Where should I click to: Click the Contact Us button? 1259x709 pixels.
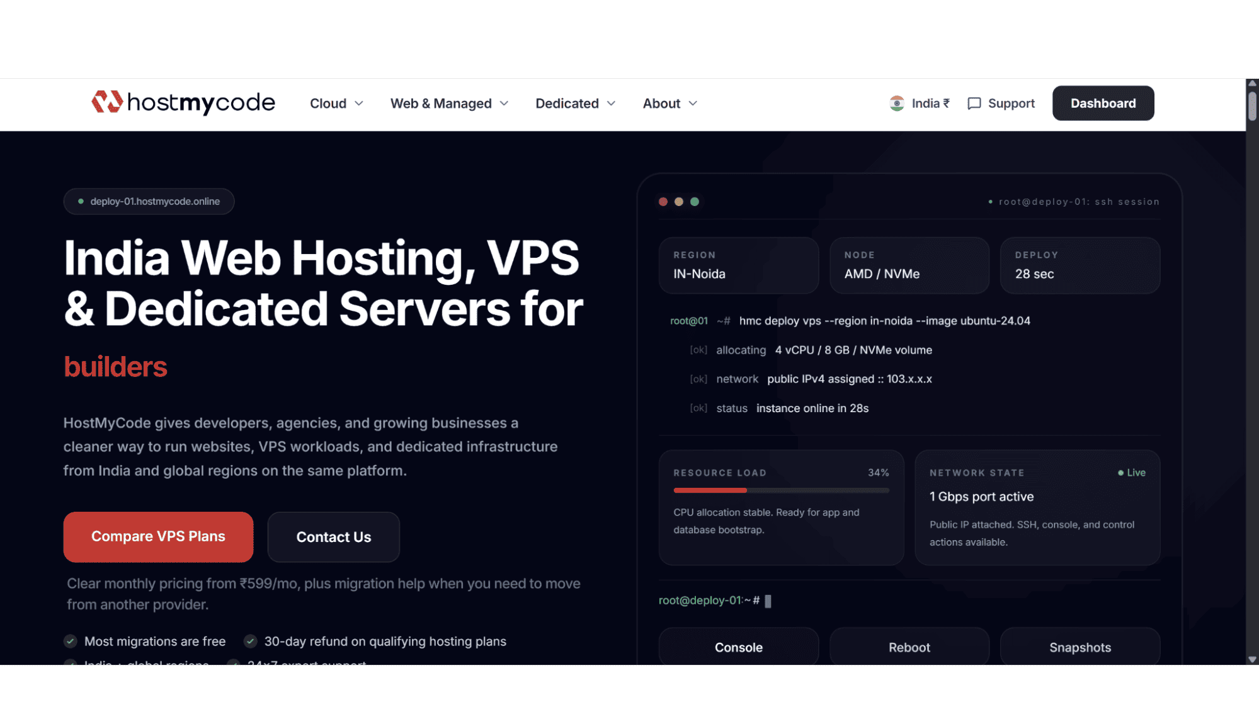[x=334, y=537]
